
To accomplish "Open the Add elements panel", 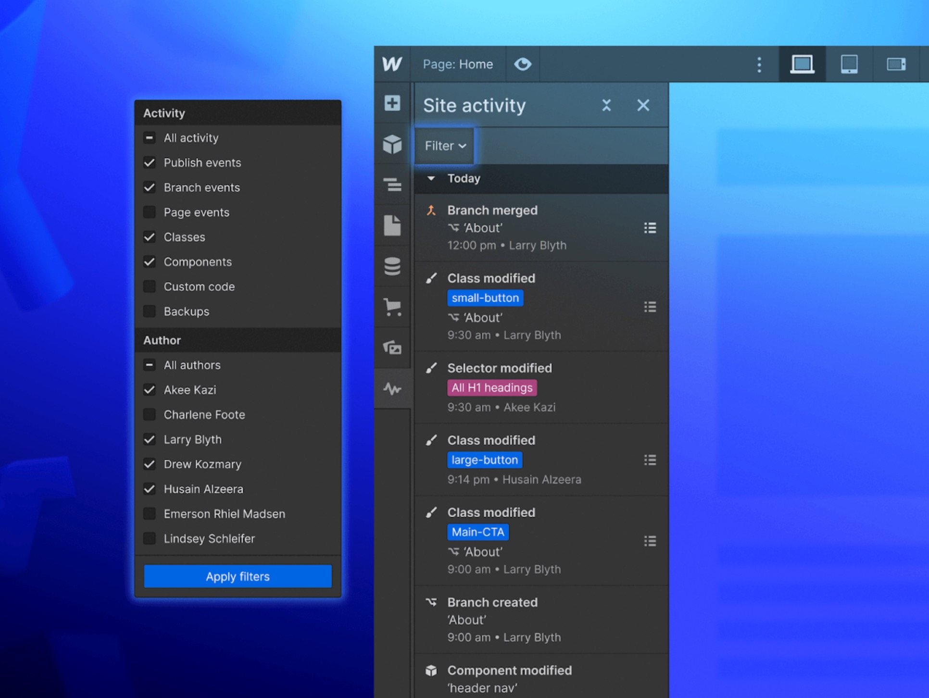I will 392,103.
